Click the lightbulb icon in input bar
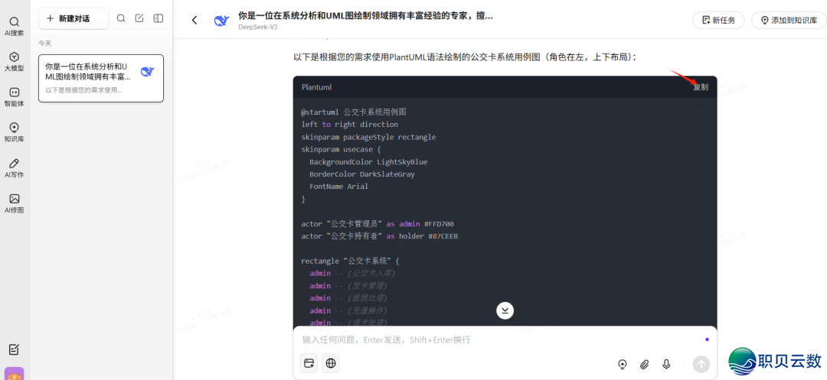The height and width of the screenshot is (380, 827). pyautogui.click(x=623, y=365)
